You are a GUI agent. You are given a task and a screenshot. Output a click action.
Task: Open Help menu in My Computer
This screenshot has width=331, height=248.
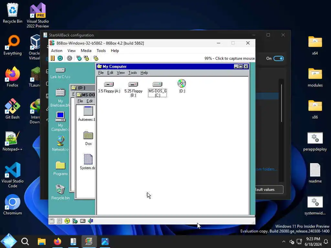144,73
